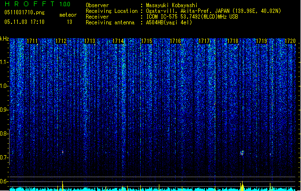The height and width of the screenshot is (191, 301).
Task: Click the 1.1 kHz axis tick label
Action: (4, 62)
